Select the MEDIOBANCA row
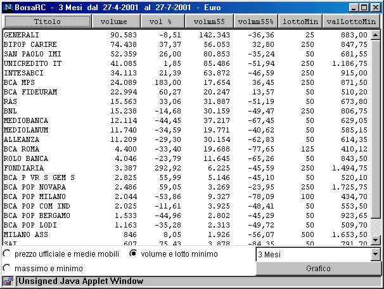Viewport: 384px width, 289px height. point(186,121)
